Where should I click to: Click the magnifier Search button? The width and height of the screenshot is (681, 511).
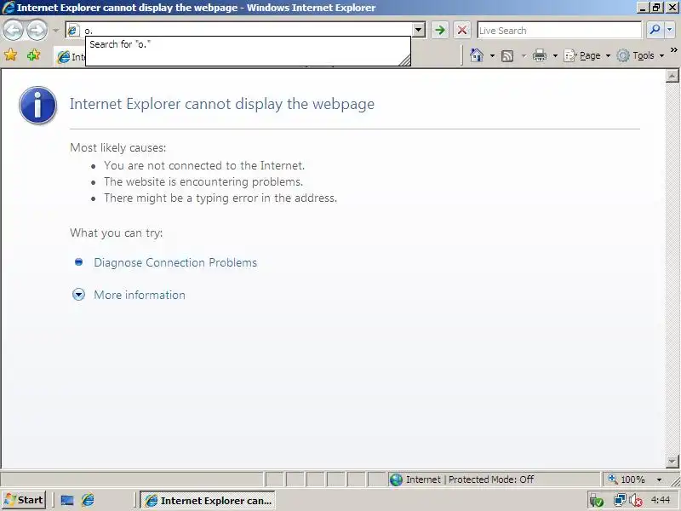pyautogui.click(x=654, y=30)
